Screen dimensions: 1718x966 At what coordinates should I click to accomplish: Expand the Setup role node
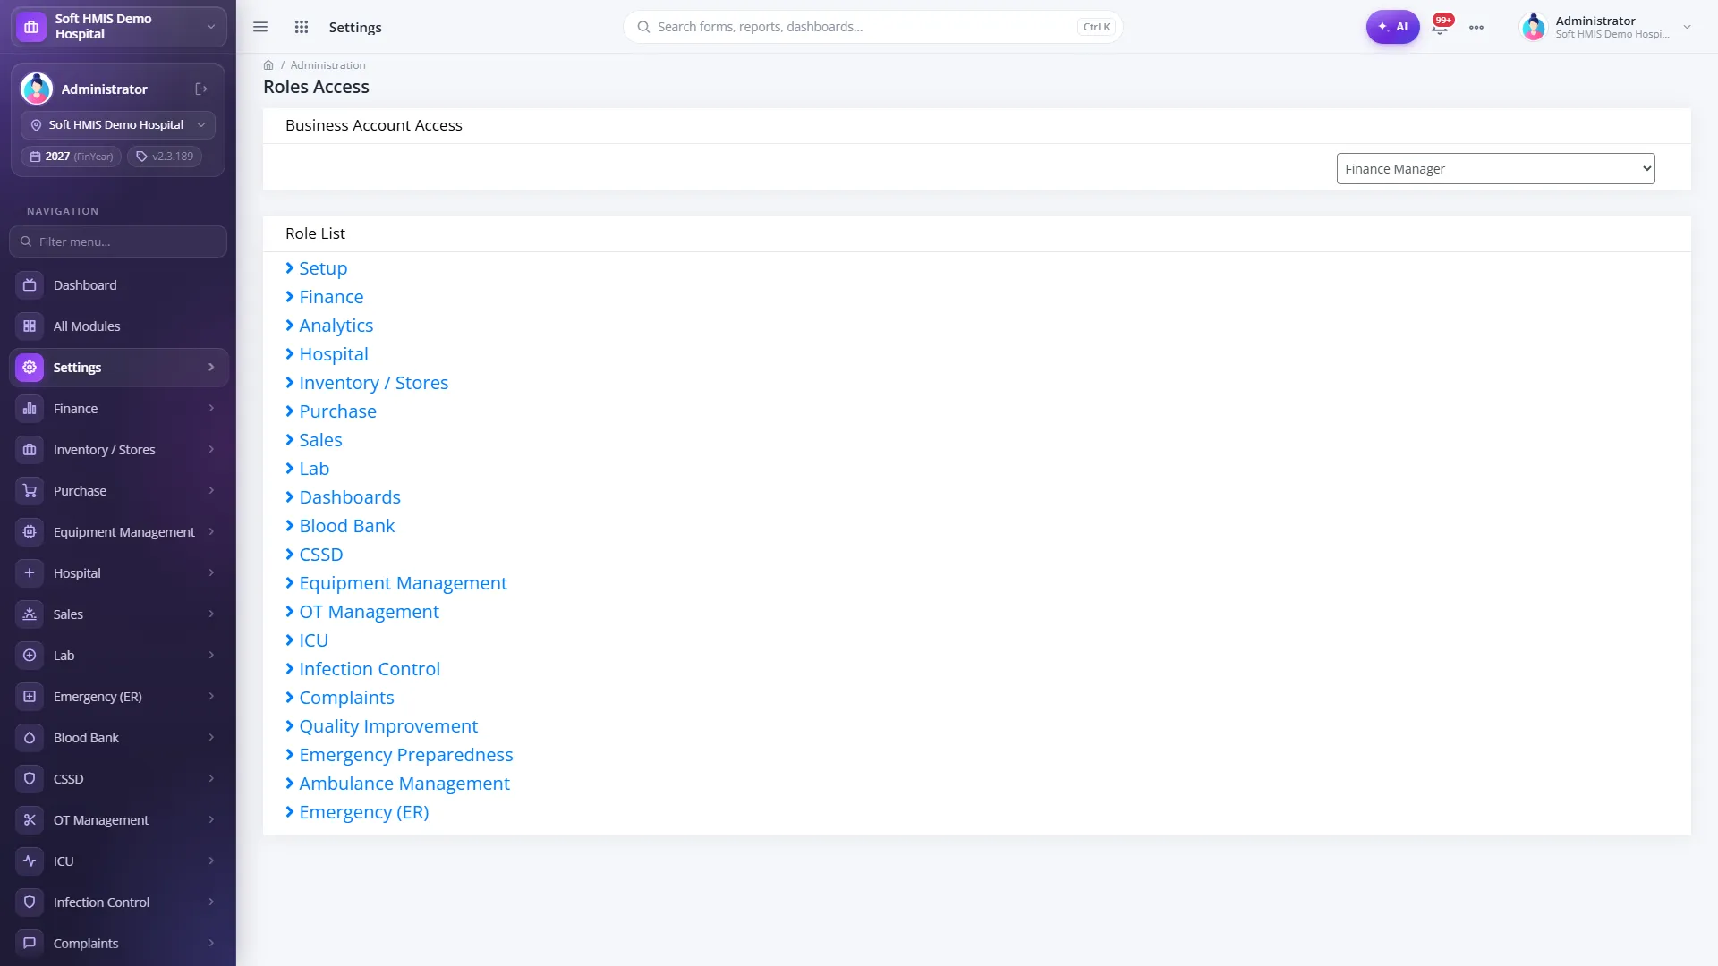click(x=290, y=268)
